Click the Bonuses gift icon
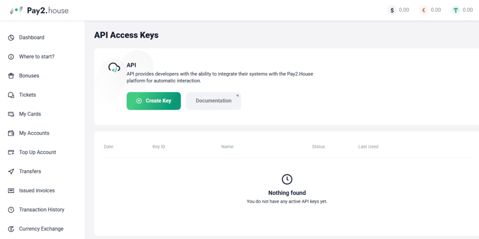Viewport: 479px width, 239px height. 11,76
